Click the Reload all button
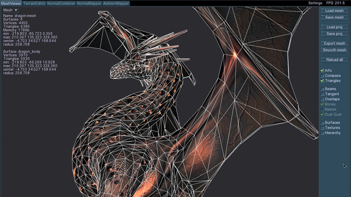The width and height of the screenshot is (351, 197). [334, 60]
